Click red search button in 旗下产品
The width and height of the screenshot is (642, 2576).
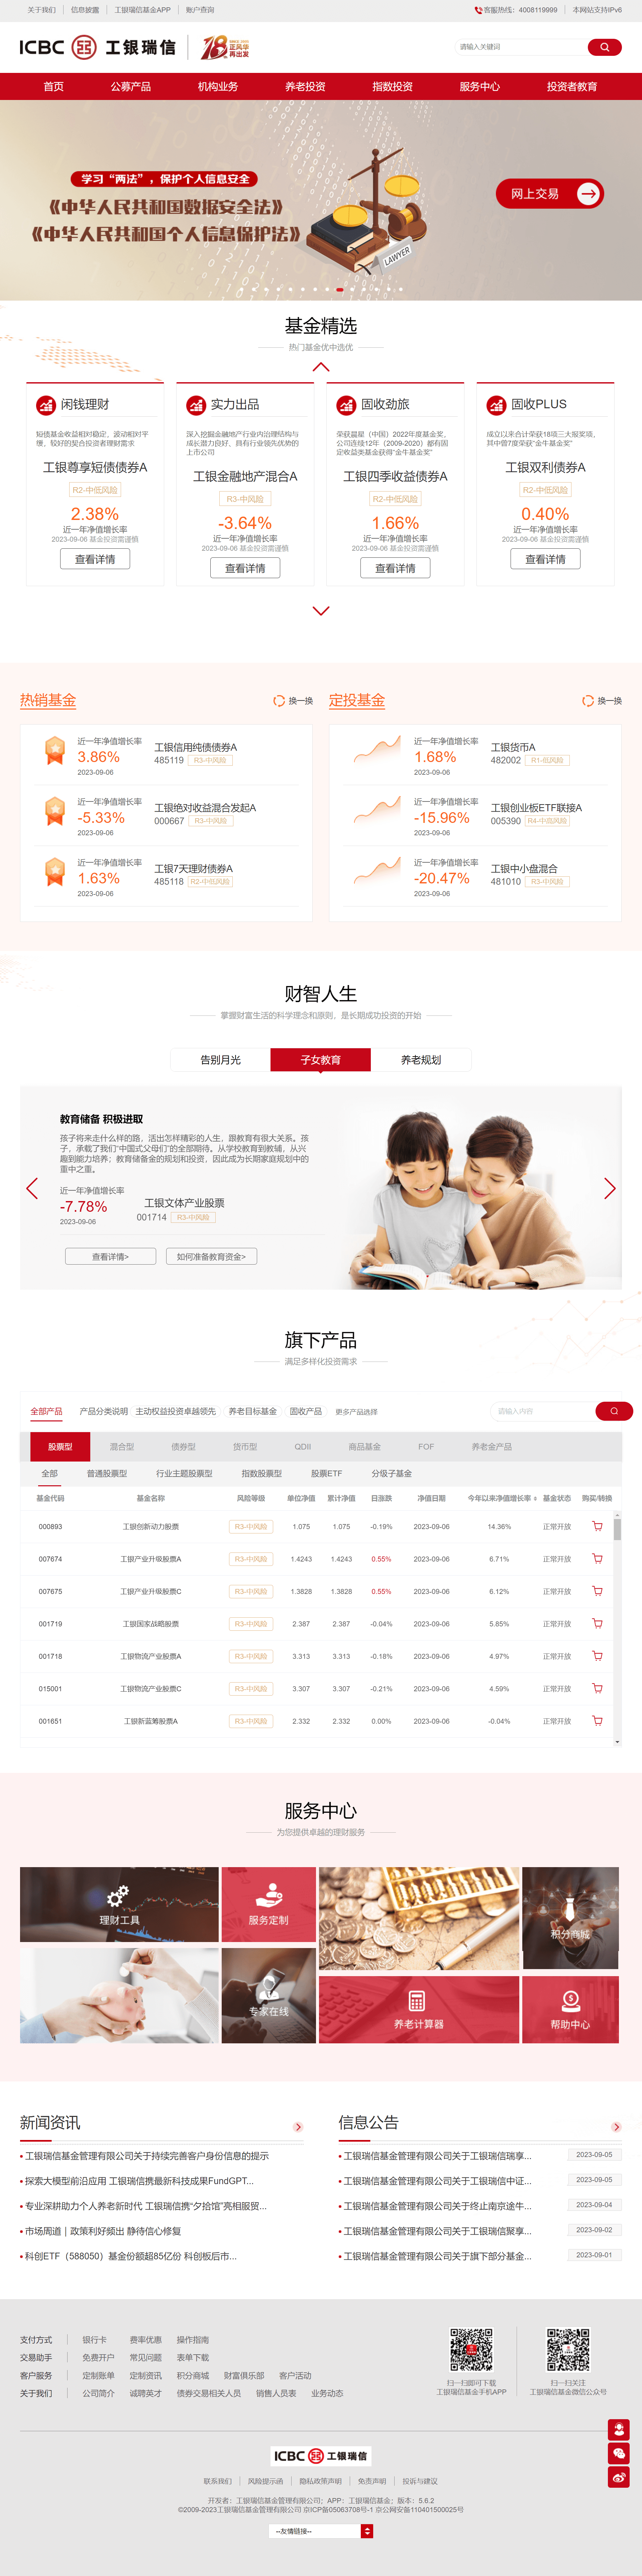click(614, 1411)
